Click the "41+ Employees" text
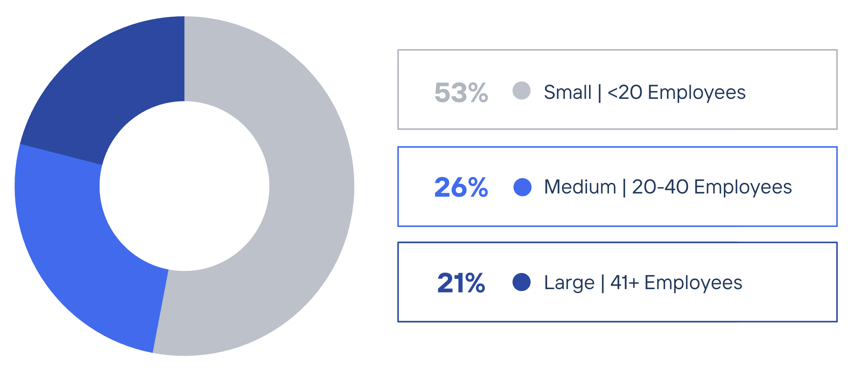 676,283
